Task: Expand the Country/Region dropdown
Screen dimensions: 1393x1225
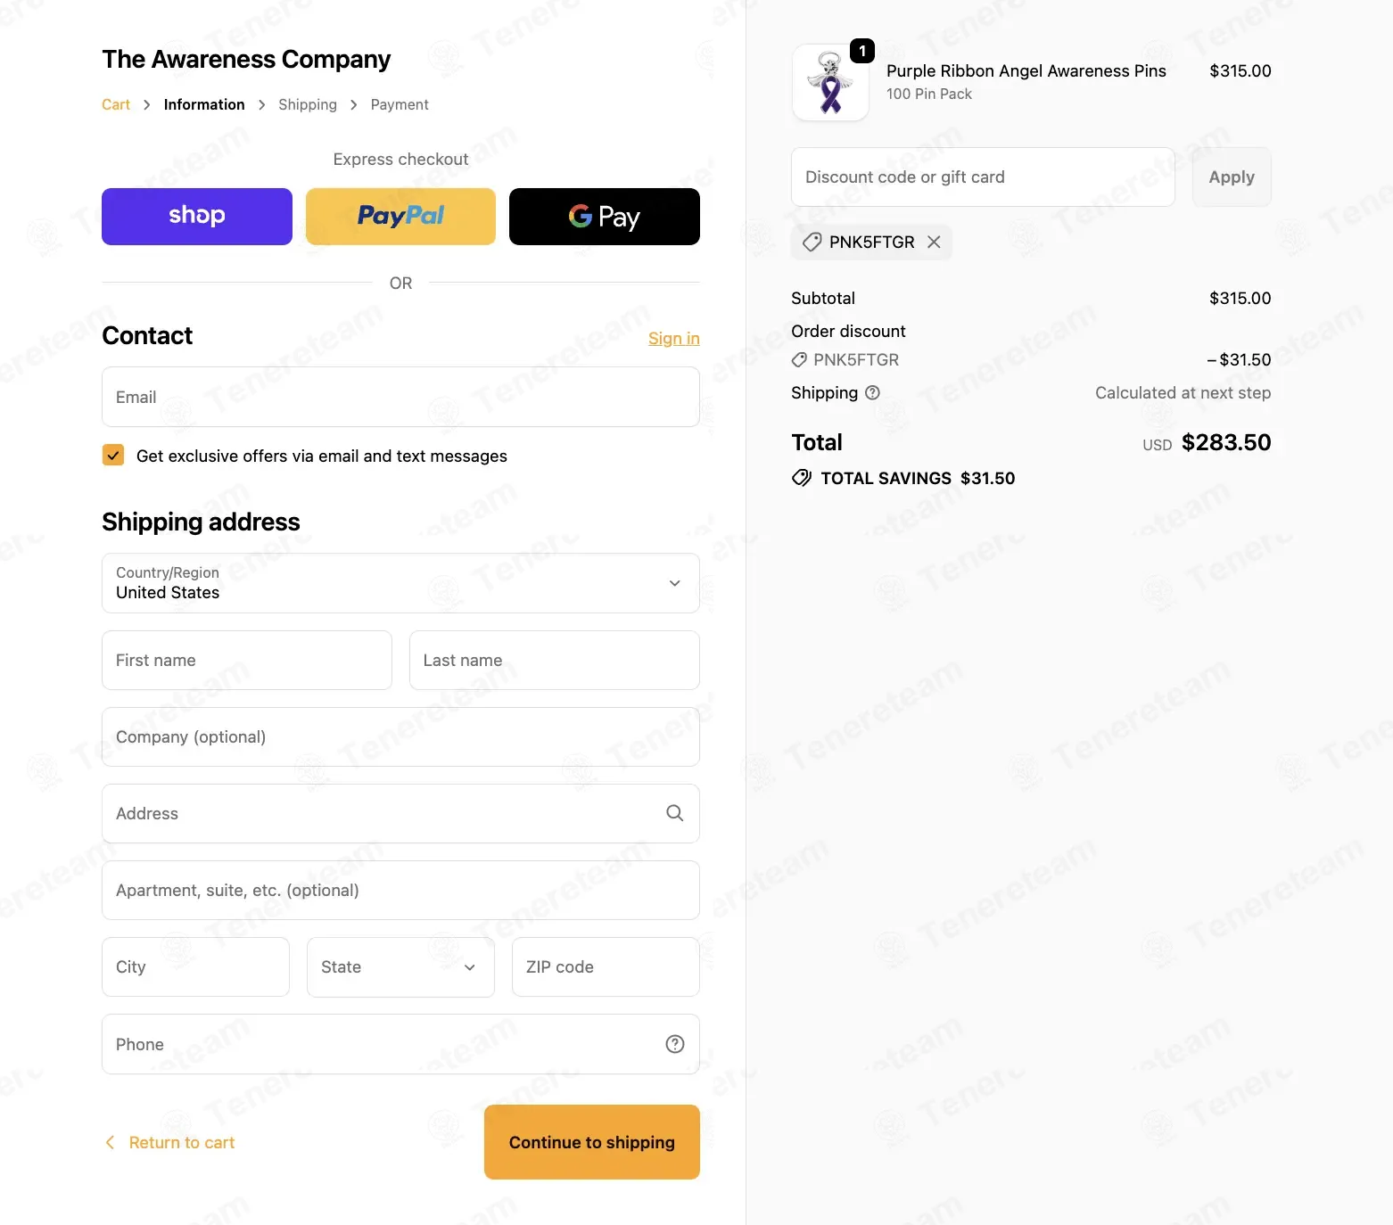Action: (x=400, y=583)
